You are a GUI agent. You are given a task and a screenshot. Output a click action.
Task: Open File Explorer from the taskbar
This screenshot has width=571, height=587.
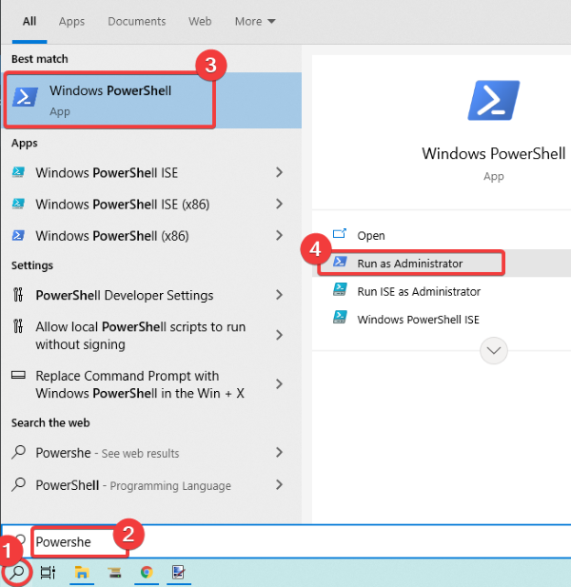click(x=82, y=573)
